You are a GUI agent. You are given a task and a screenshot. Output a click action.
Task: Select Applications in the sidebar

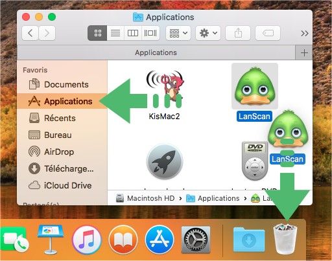[62, 101]
